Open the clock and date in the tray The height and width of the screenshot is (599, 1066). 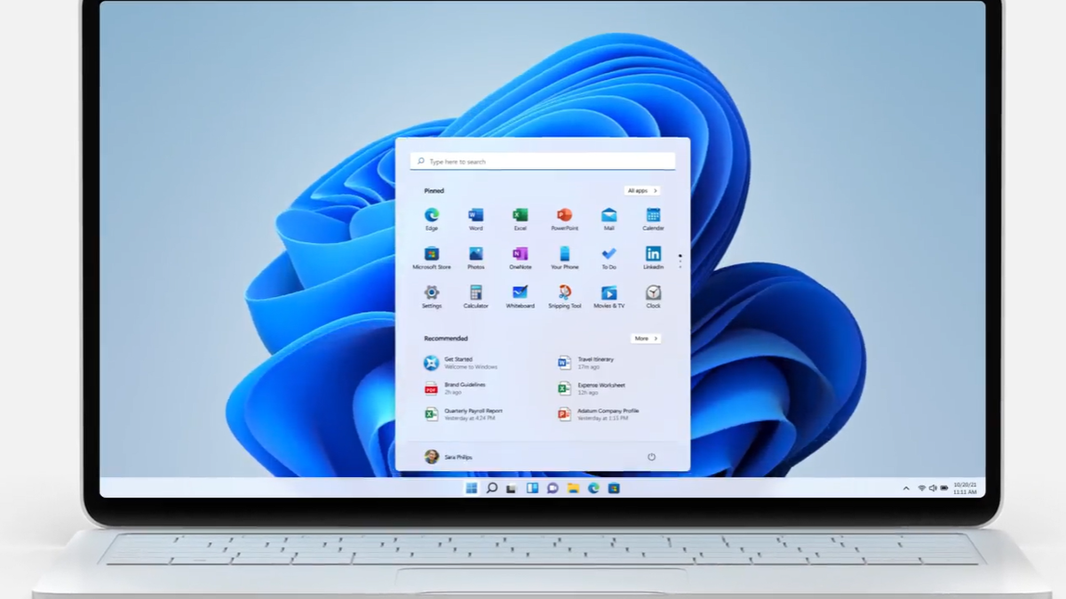965,488
